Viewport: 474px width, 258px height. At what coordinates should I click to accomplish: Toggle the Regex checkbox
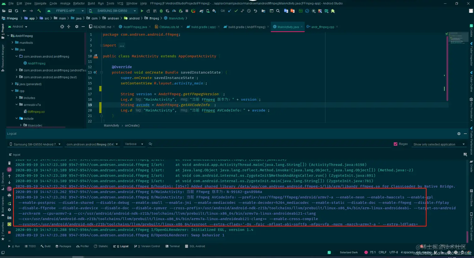[396, 144]
